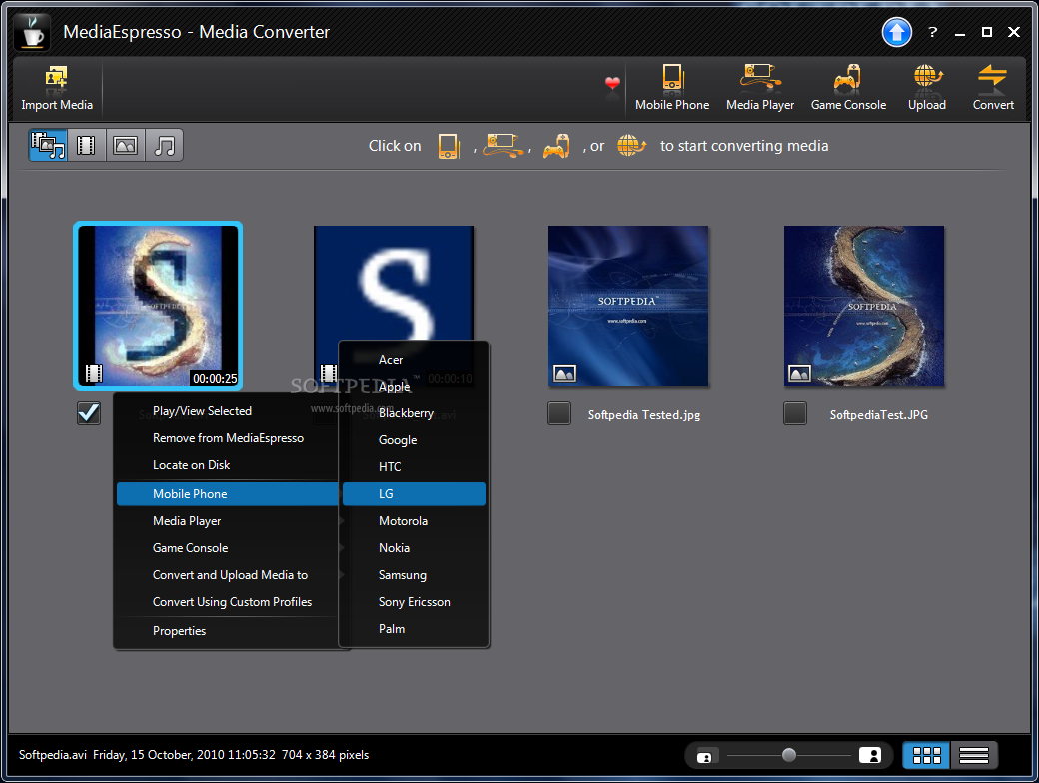Expand the Media Player context submenu

point(228,521)
